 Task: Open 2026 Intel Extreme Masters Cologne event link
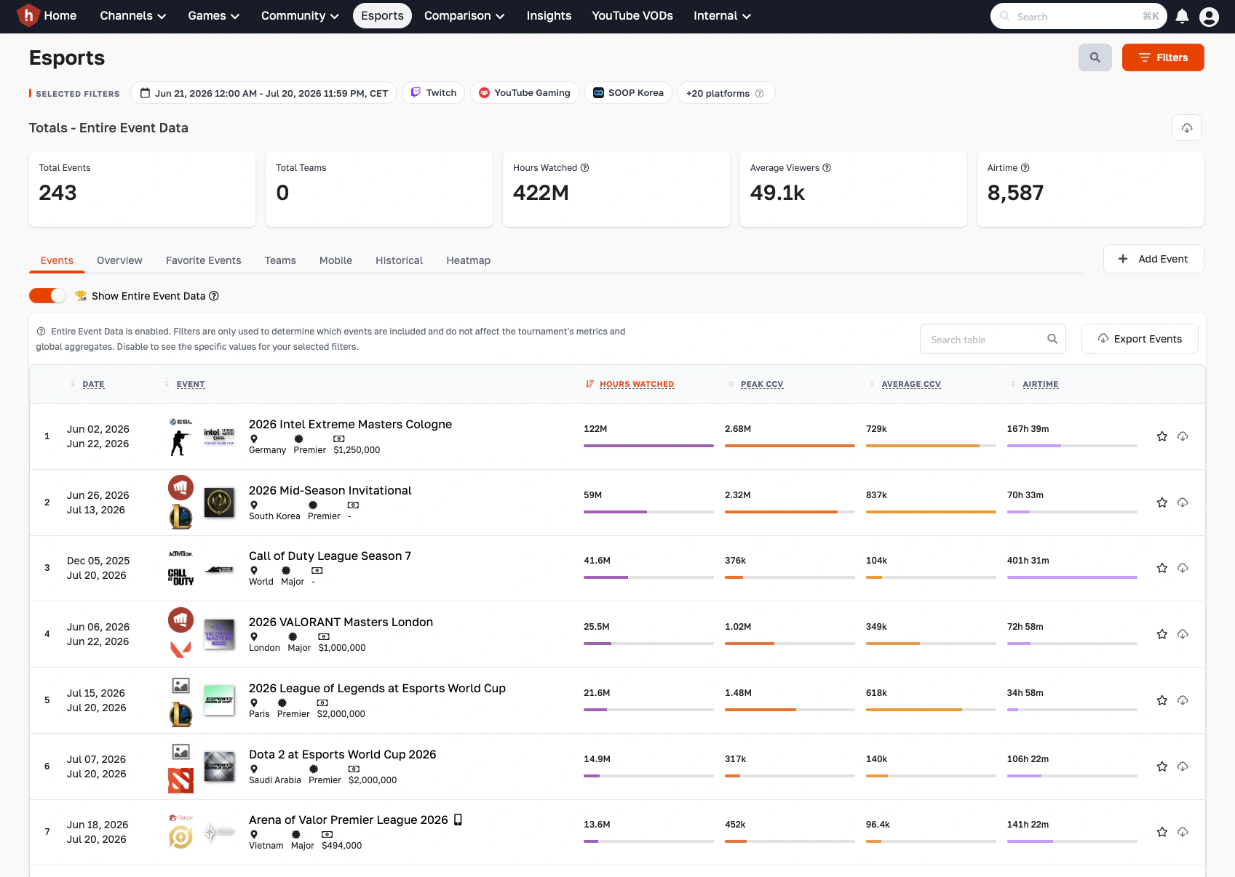[x=350, y=425]
